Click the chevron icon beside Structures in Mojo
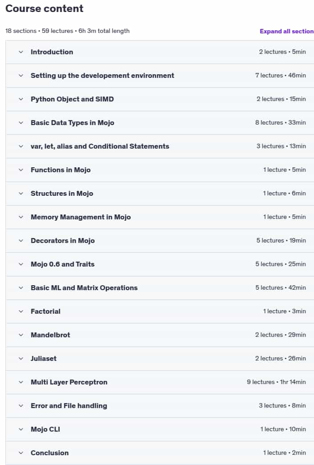 (21, 194)
